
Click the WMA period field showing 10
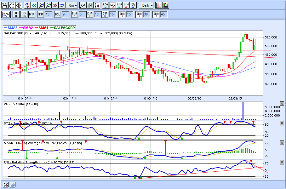tap(48, 14)
